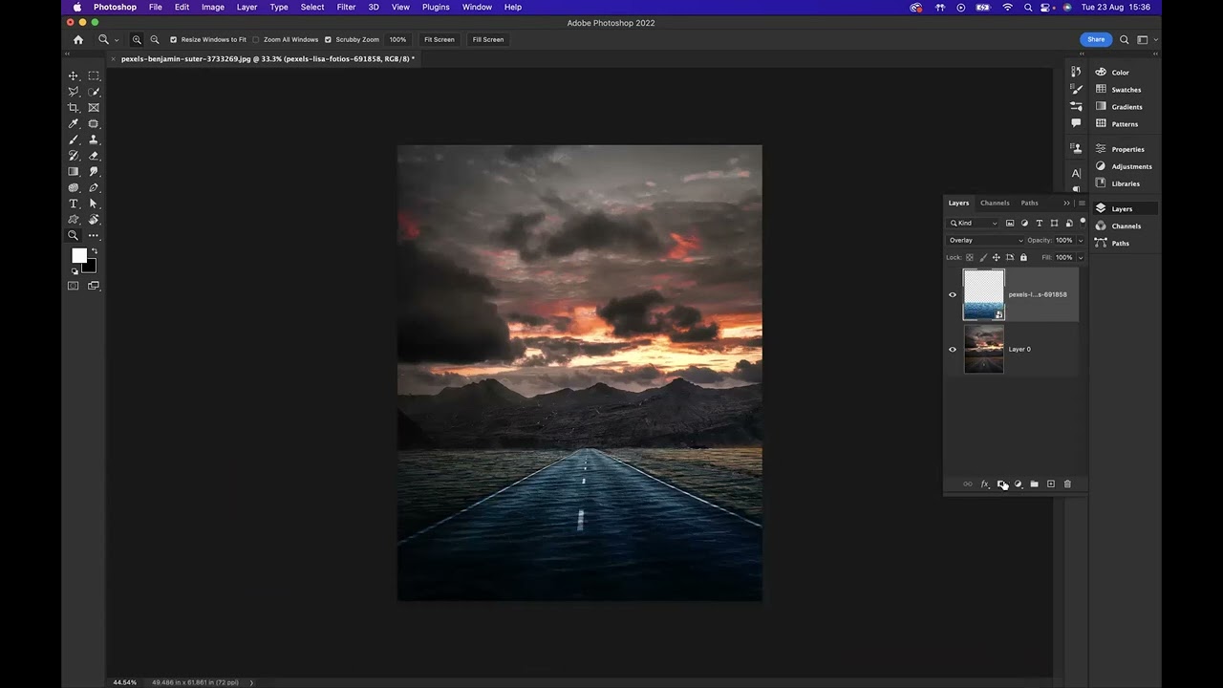1223x688 pixels.
Task: Select the Crop tool
Action: [x=73, y=108]
